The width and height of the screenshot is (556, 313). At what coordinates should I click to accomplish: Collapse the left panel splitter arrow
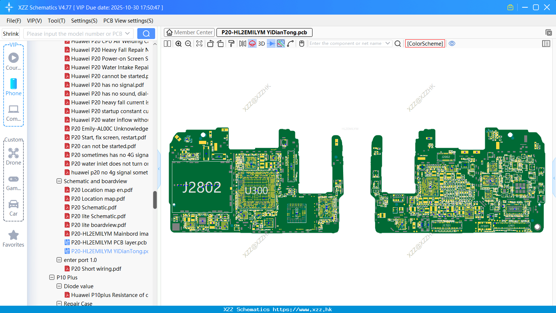(159, 169)
